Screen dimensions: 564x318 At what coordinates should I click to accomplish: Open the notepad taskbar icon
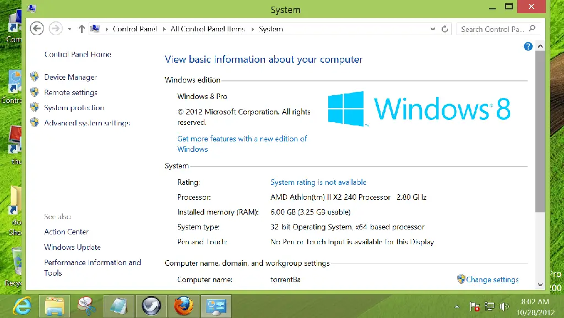tap(119, 306)
